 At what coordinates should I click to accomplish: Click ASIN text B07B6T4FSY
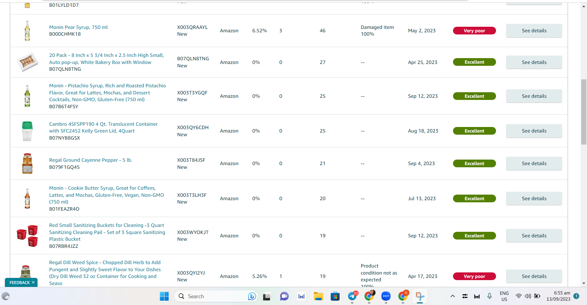pyautogui.click(x=64, y=106)
